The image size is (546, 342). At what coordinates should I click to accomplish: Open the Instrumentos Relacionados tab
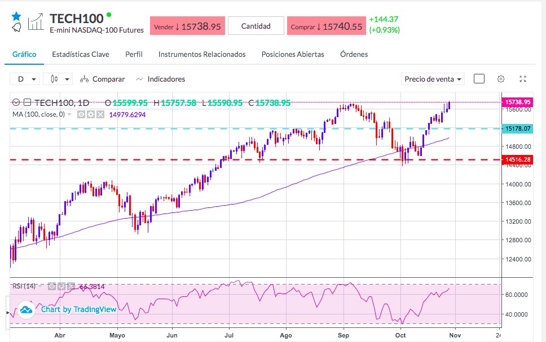click(x=202, y=54)
